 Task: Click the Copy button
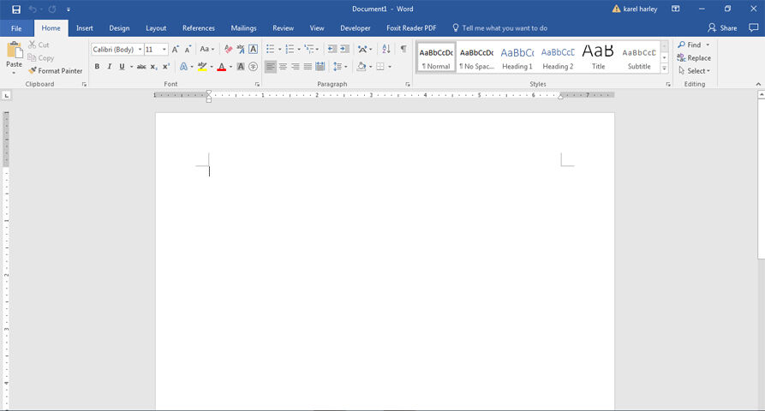coord(40,58)
